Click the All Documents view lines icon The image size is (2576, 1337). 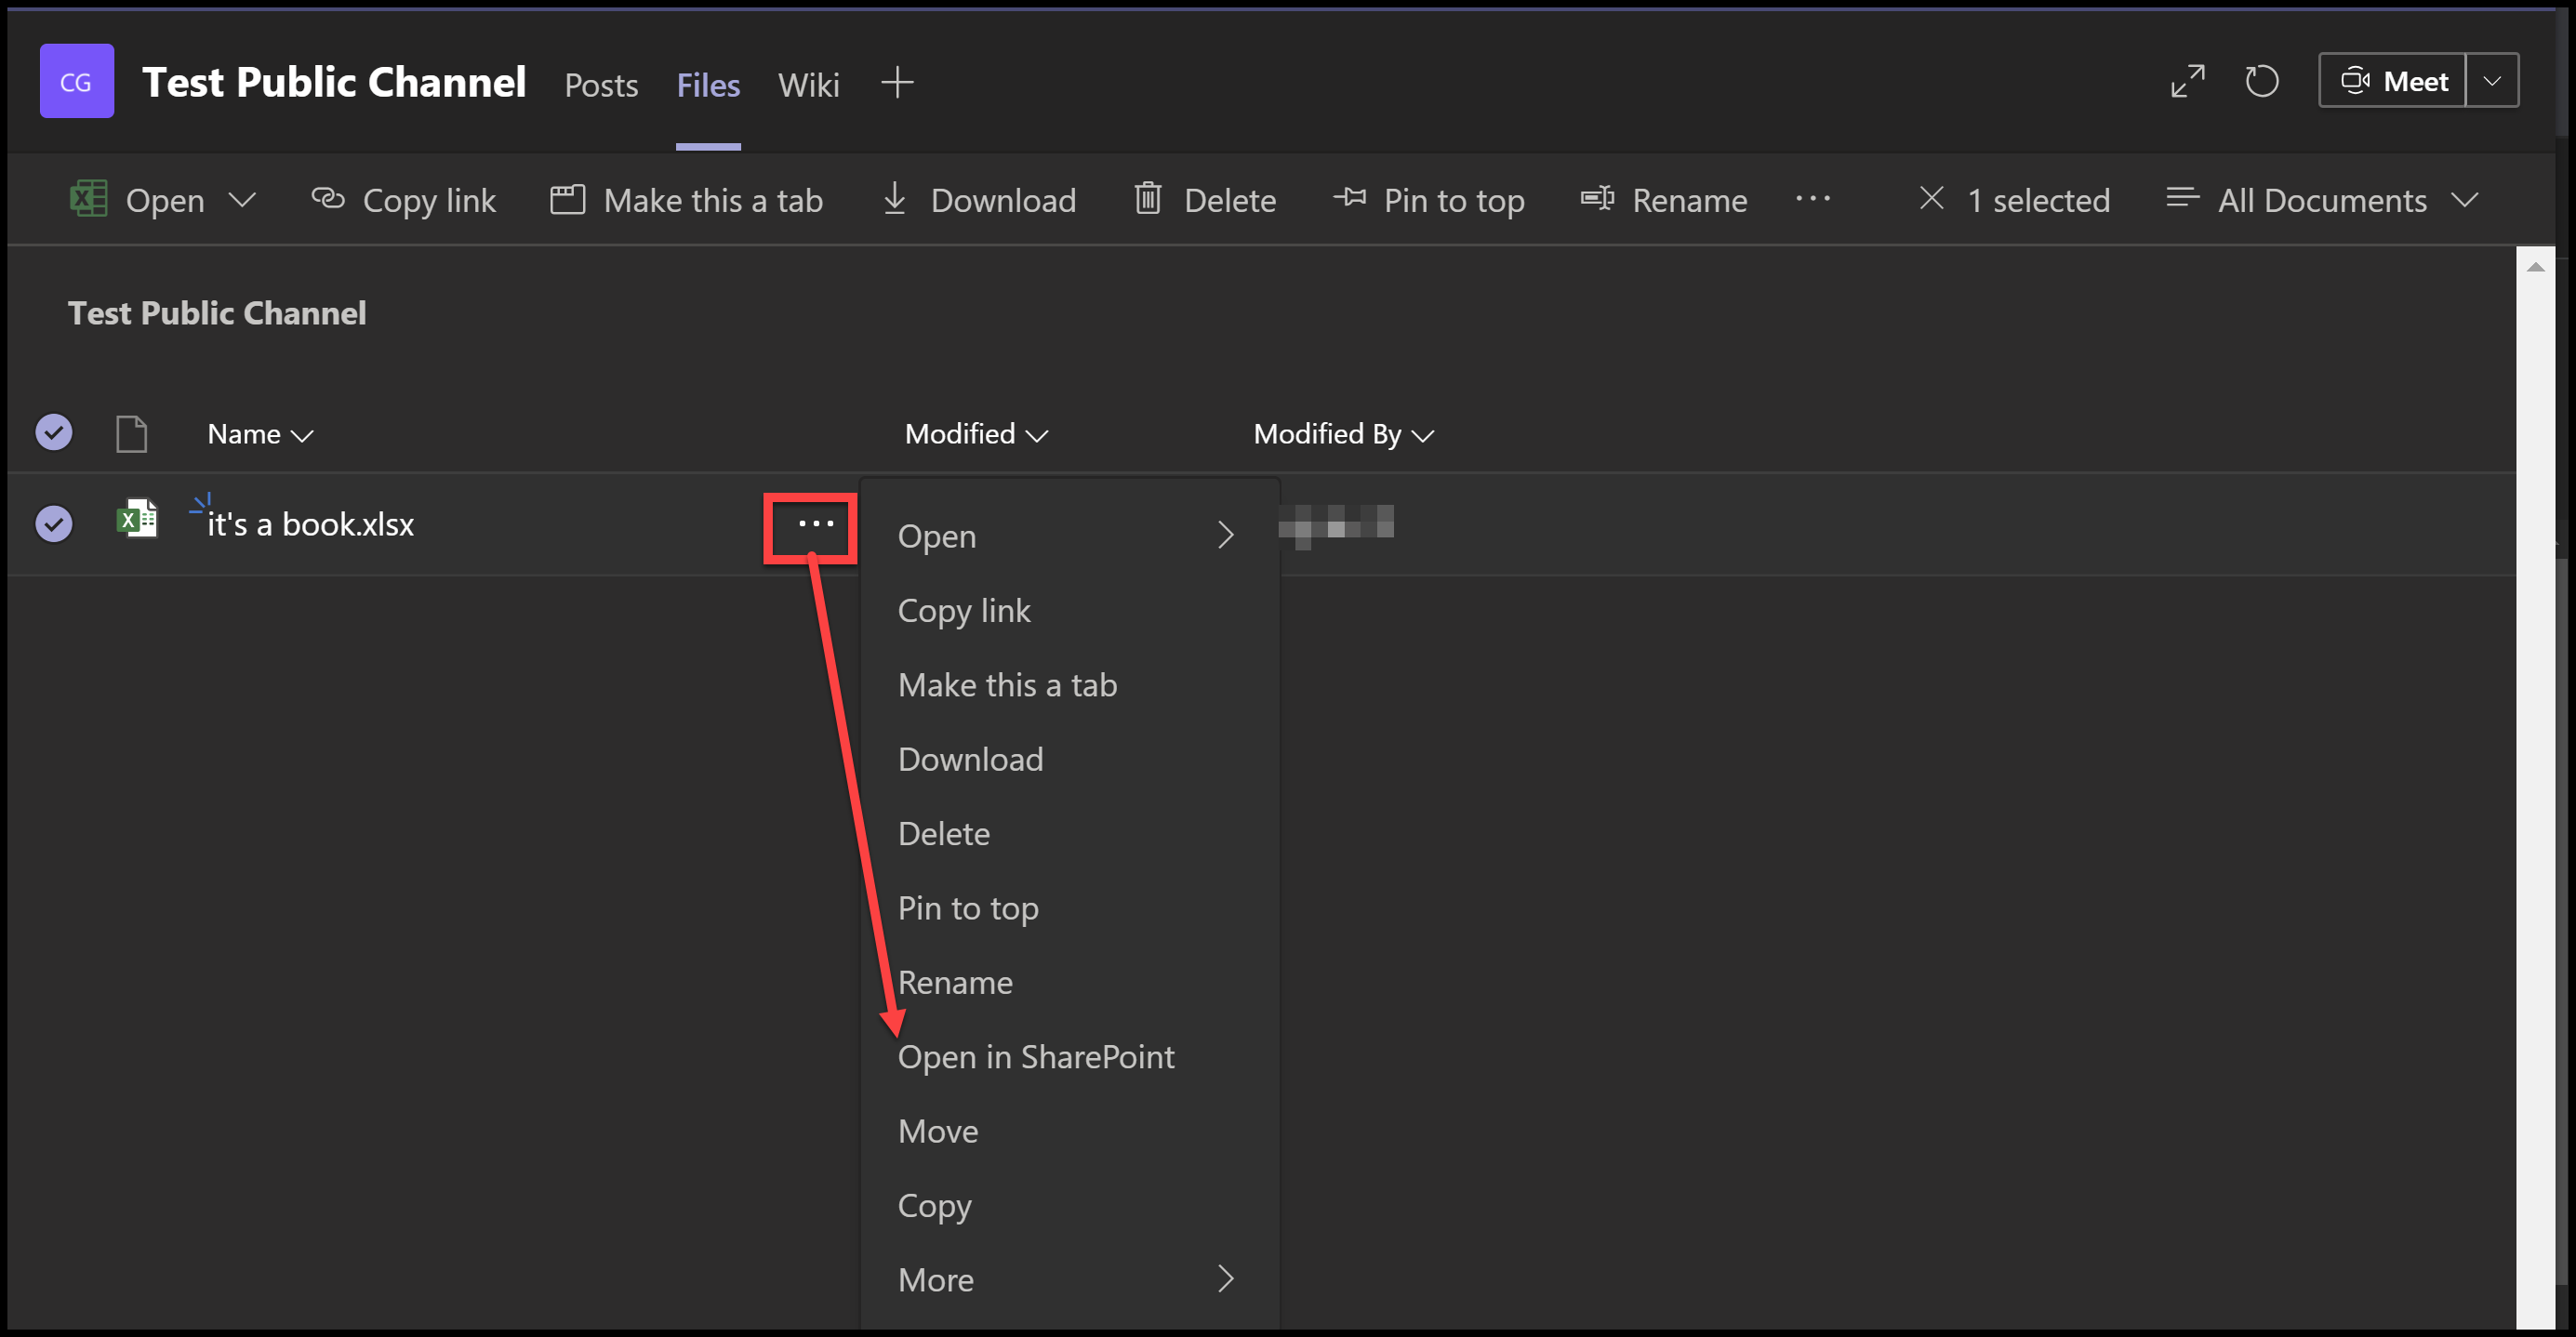pyautogui.click(x=2182, y=197)
